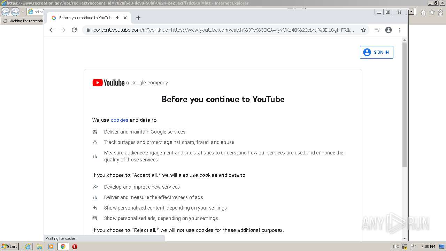Bookmark this page with the star icon
446x251 pixels.
363,30
